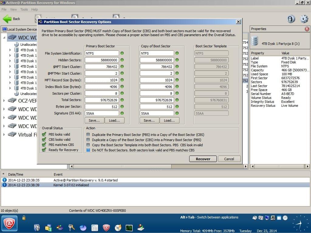Click the Local System Devices computer icon
Screen dimensions: 311x233
[x=4, y=29]
